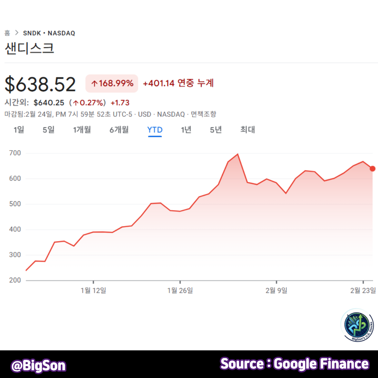Enable the 6개월 chart view
This screenshot has height=378, width=378.
(119, 130)
